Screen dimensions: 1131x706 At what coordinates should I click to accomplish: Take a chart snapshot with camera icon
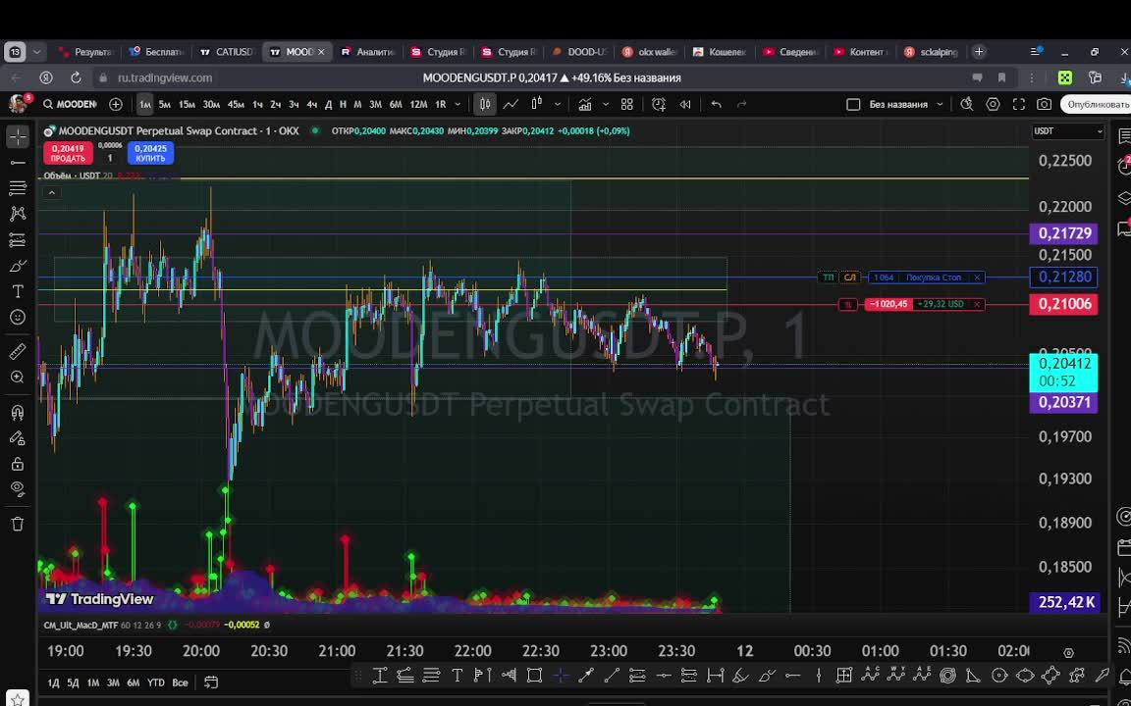click(x=1044, y=105)
